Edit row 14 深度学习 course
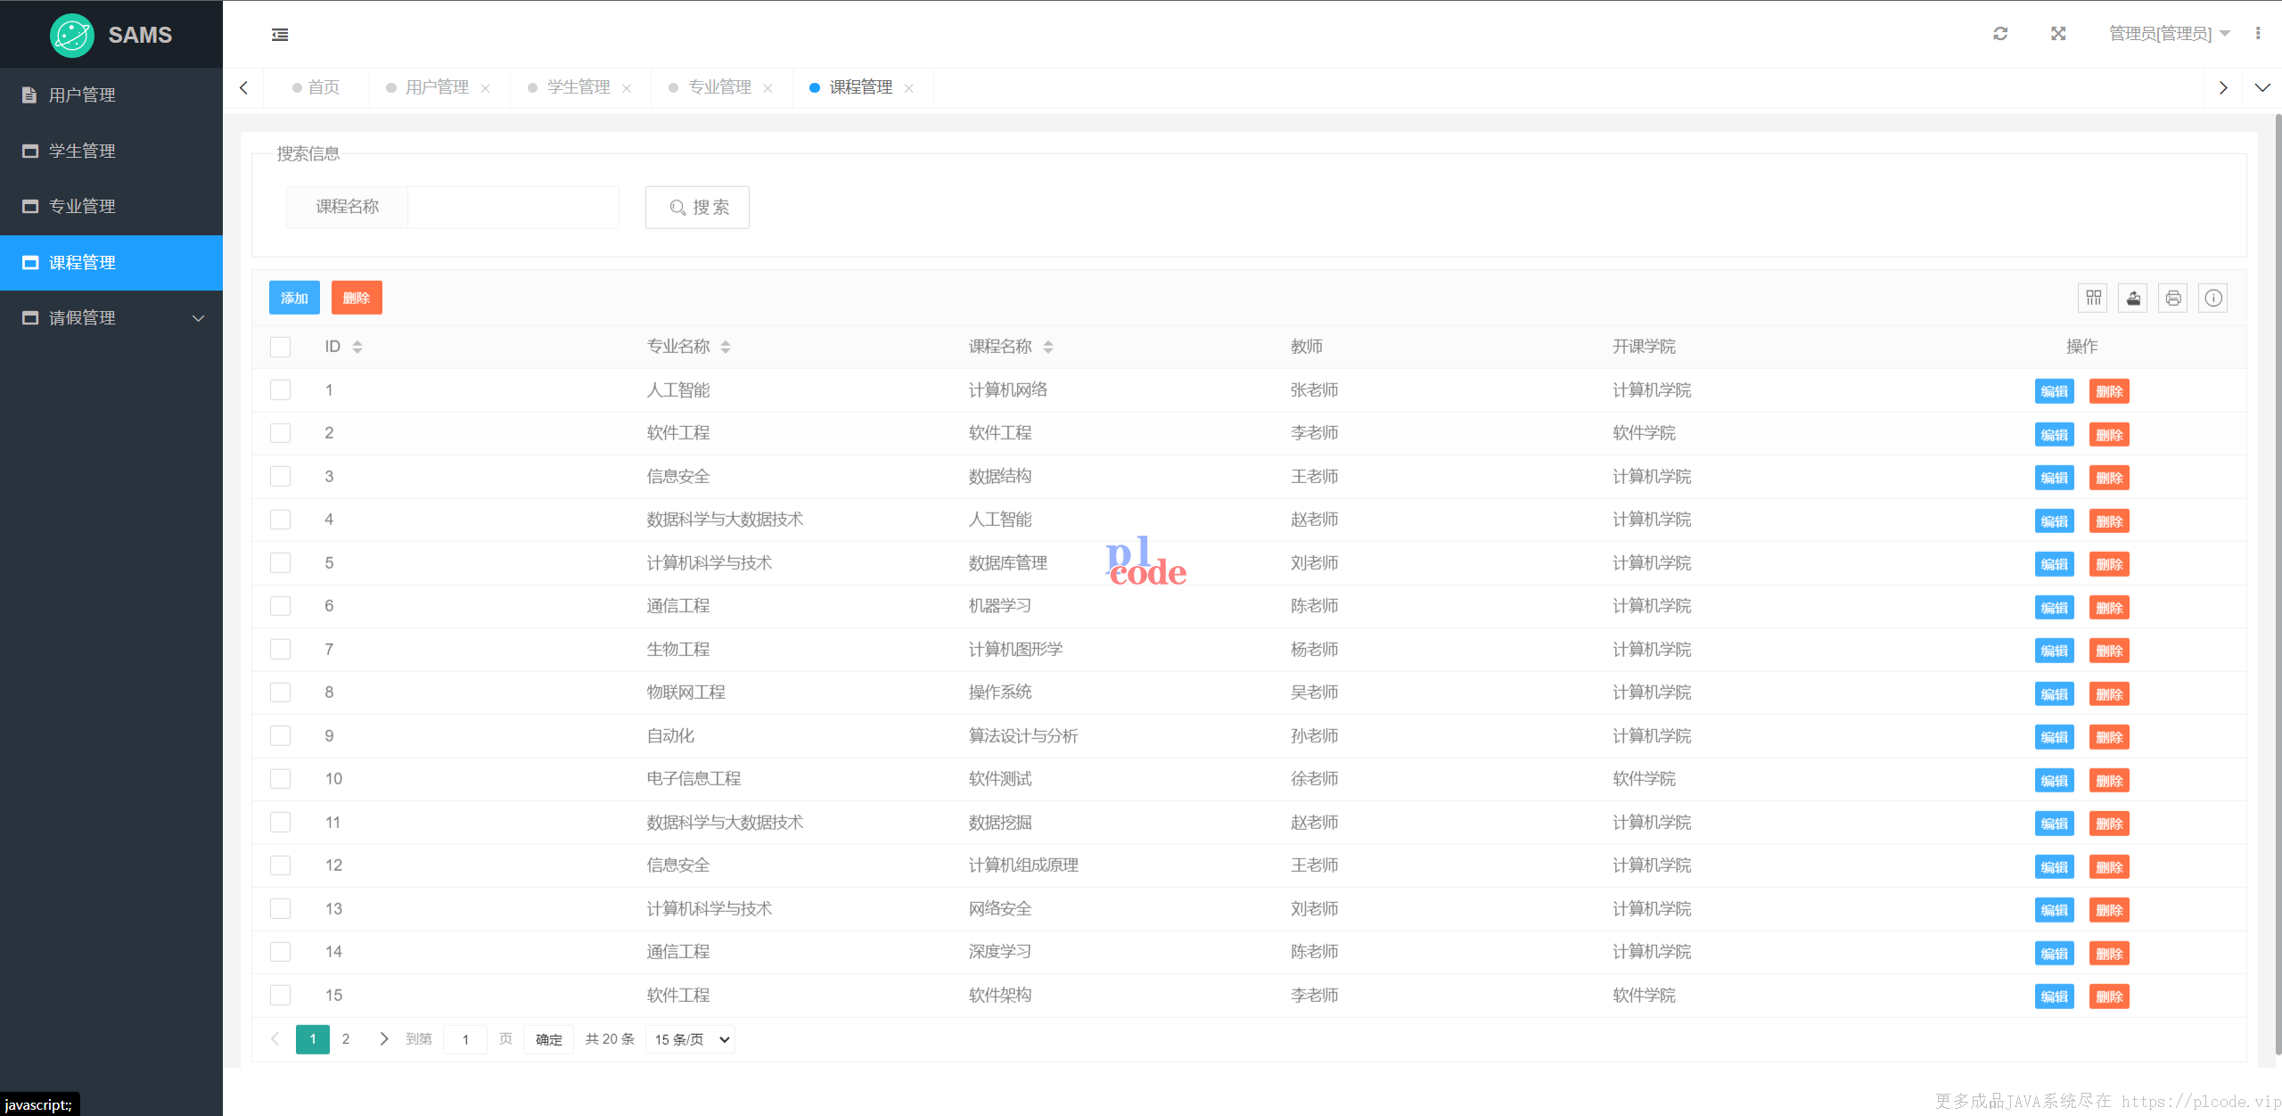2282x1116 pixels. pos(2055,954)
